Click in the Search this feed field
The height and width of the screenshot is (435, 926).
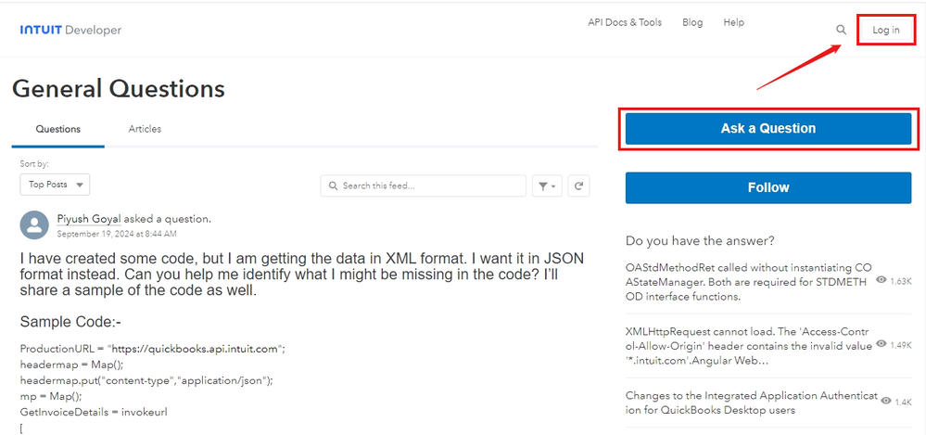click(x=424, y=186)
